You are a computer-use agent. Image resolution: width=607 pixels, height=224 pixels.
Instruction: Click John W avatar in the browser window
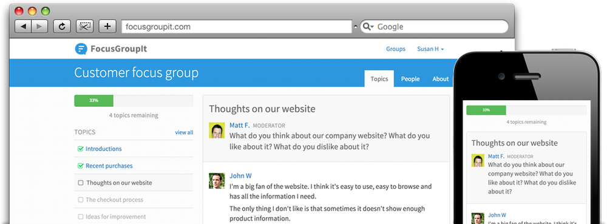217,181
